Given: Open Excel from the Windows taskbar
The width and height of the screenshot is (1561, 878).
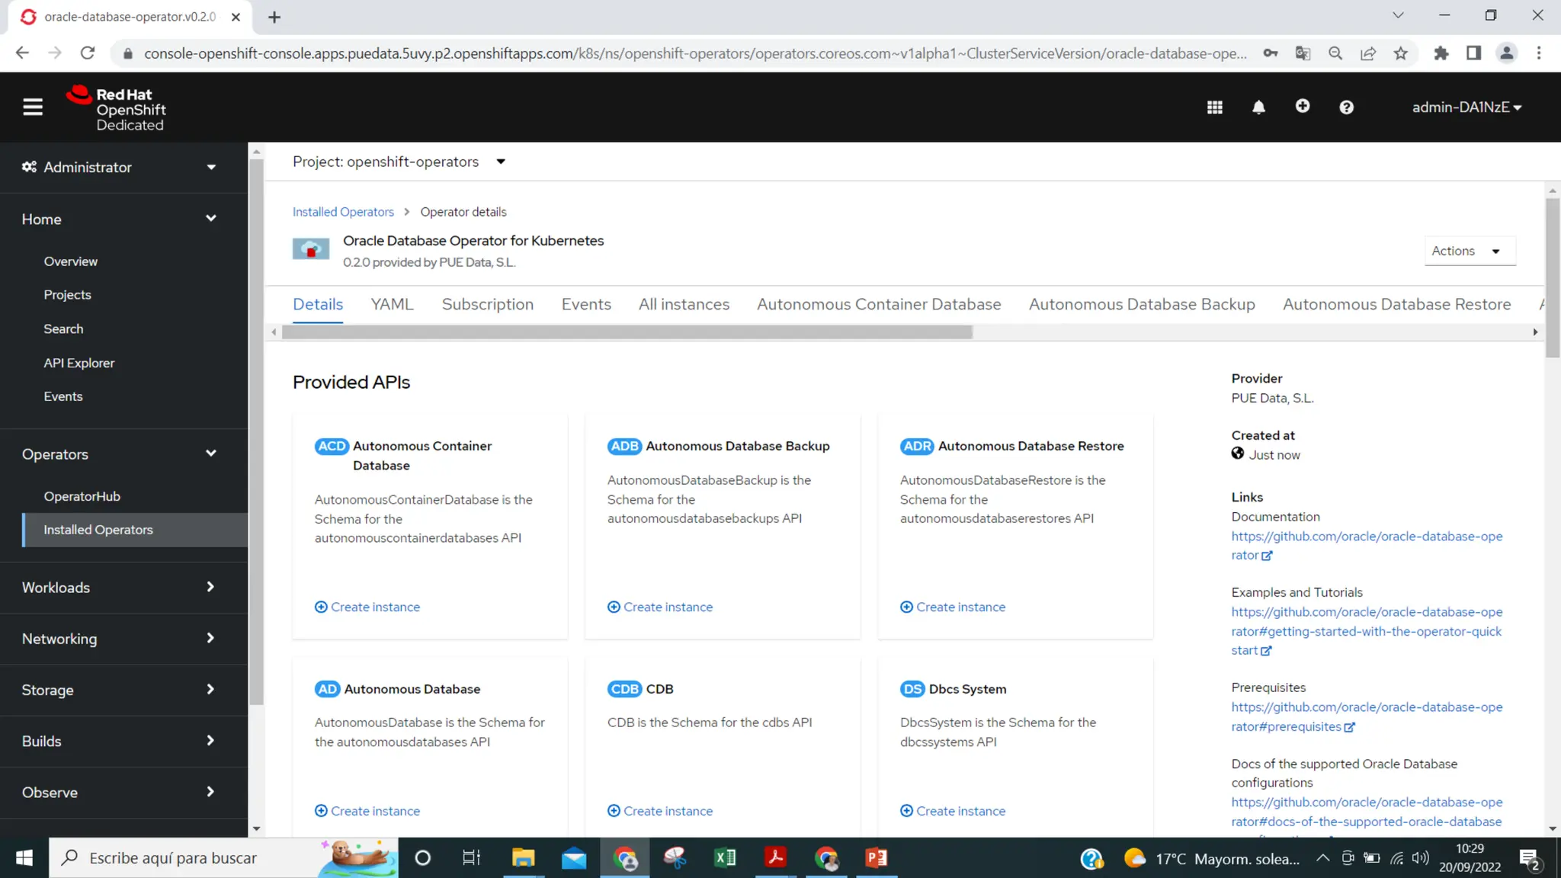Looking at the screenshot, I should pos(725,858).
